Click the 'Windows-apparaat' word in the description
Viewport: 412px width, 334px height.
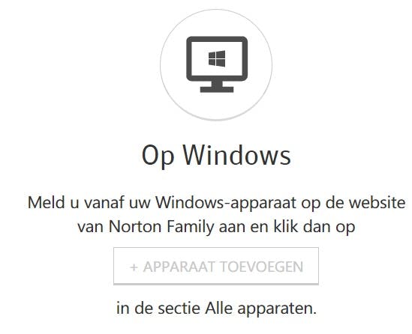pyautogui.click(x=226, y=203)
